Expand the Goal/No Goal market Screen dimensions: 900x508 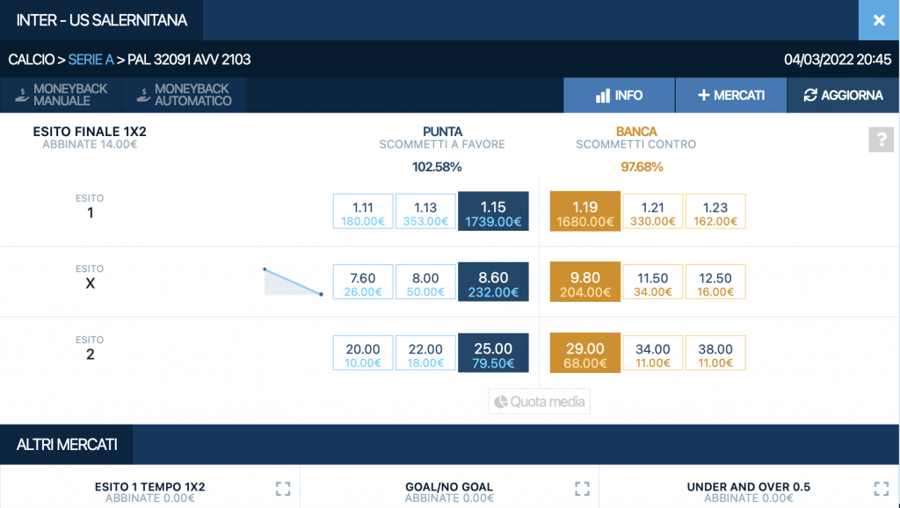pos(582,489)
